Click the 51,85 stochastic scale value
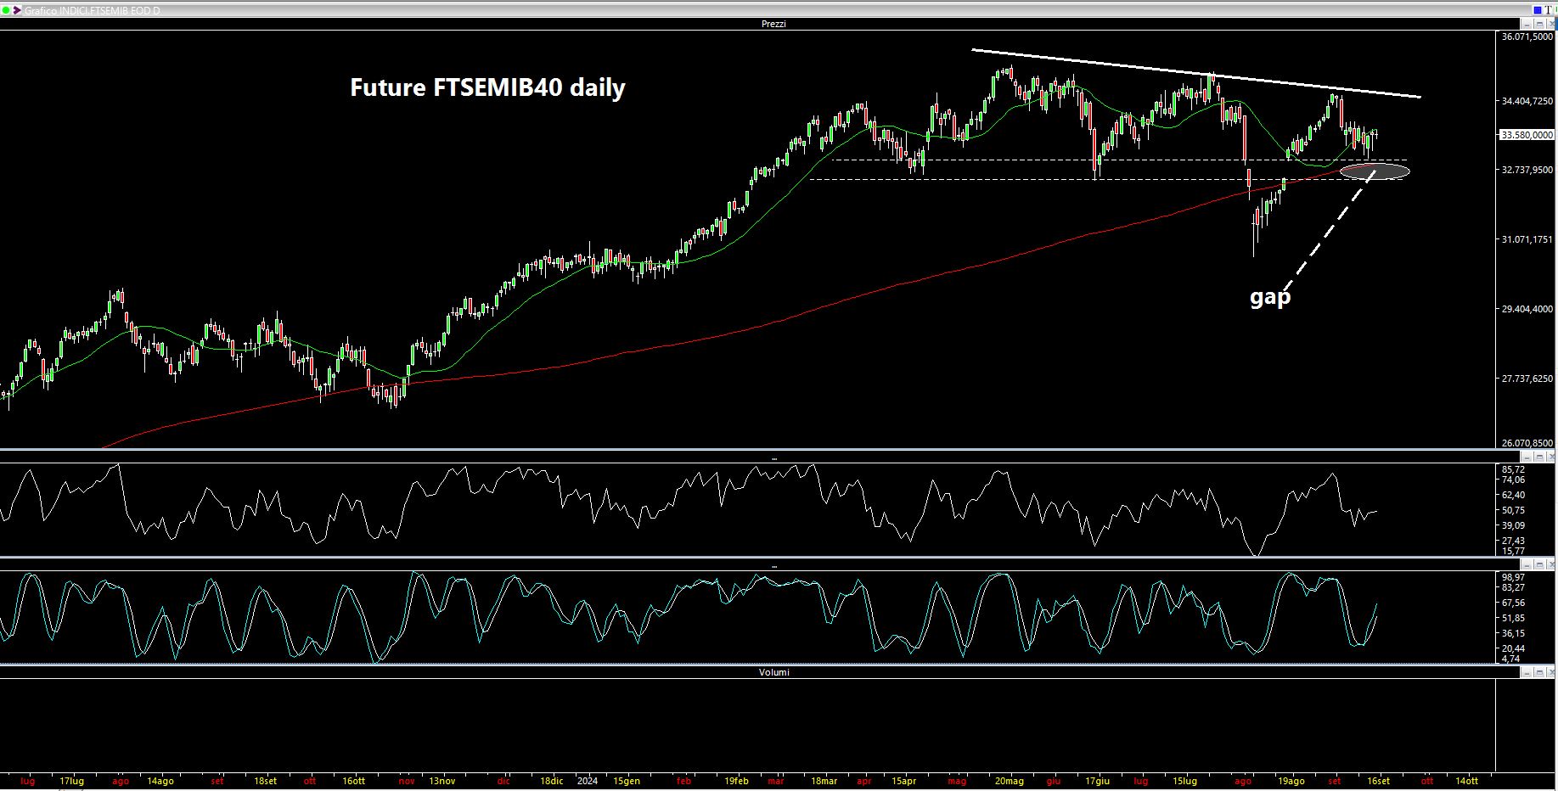The image size is (1558, 791). [x=1513, y=618]
